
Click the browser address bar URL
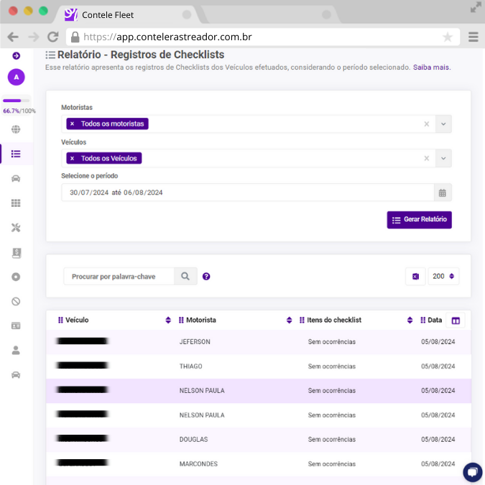(167, 37)
